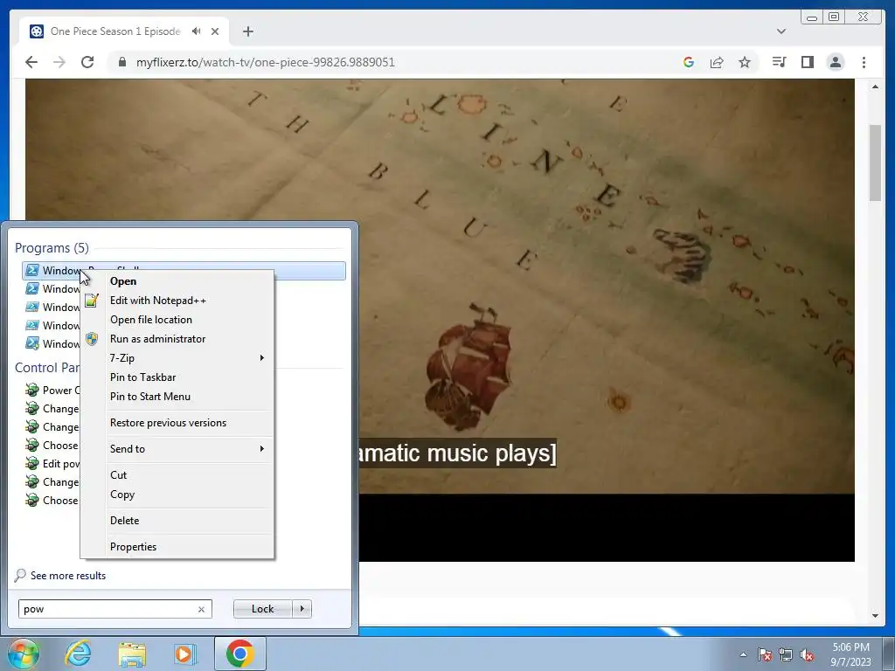This screenshot has width=895, height=671.
Task: Close the One Piece tab
Action: click(x=215, y=31)
